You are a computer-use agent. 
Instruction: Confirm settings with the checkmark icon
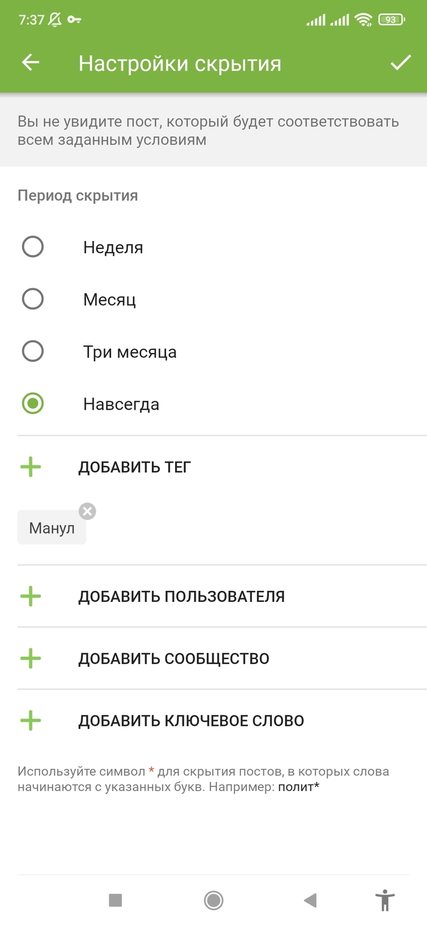click(x=401, y=63)
